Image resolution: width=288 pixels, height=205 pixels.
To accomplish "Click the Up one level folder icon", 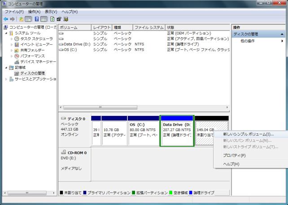I will click(x=21, y=19).
